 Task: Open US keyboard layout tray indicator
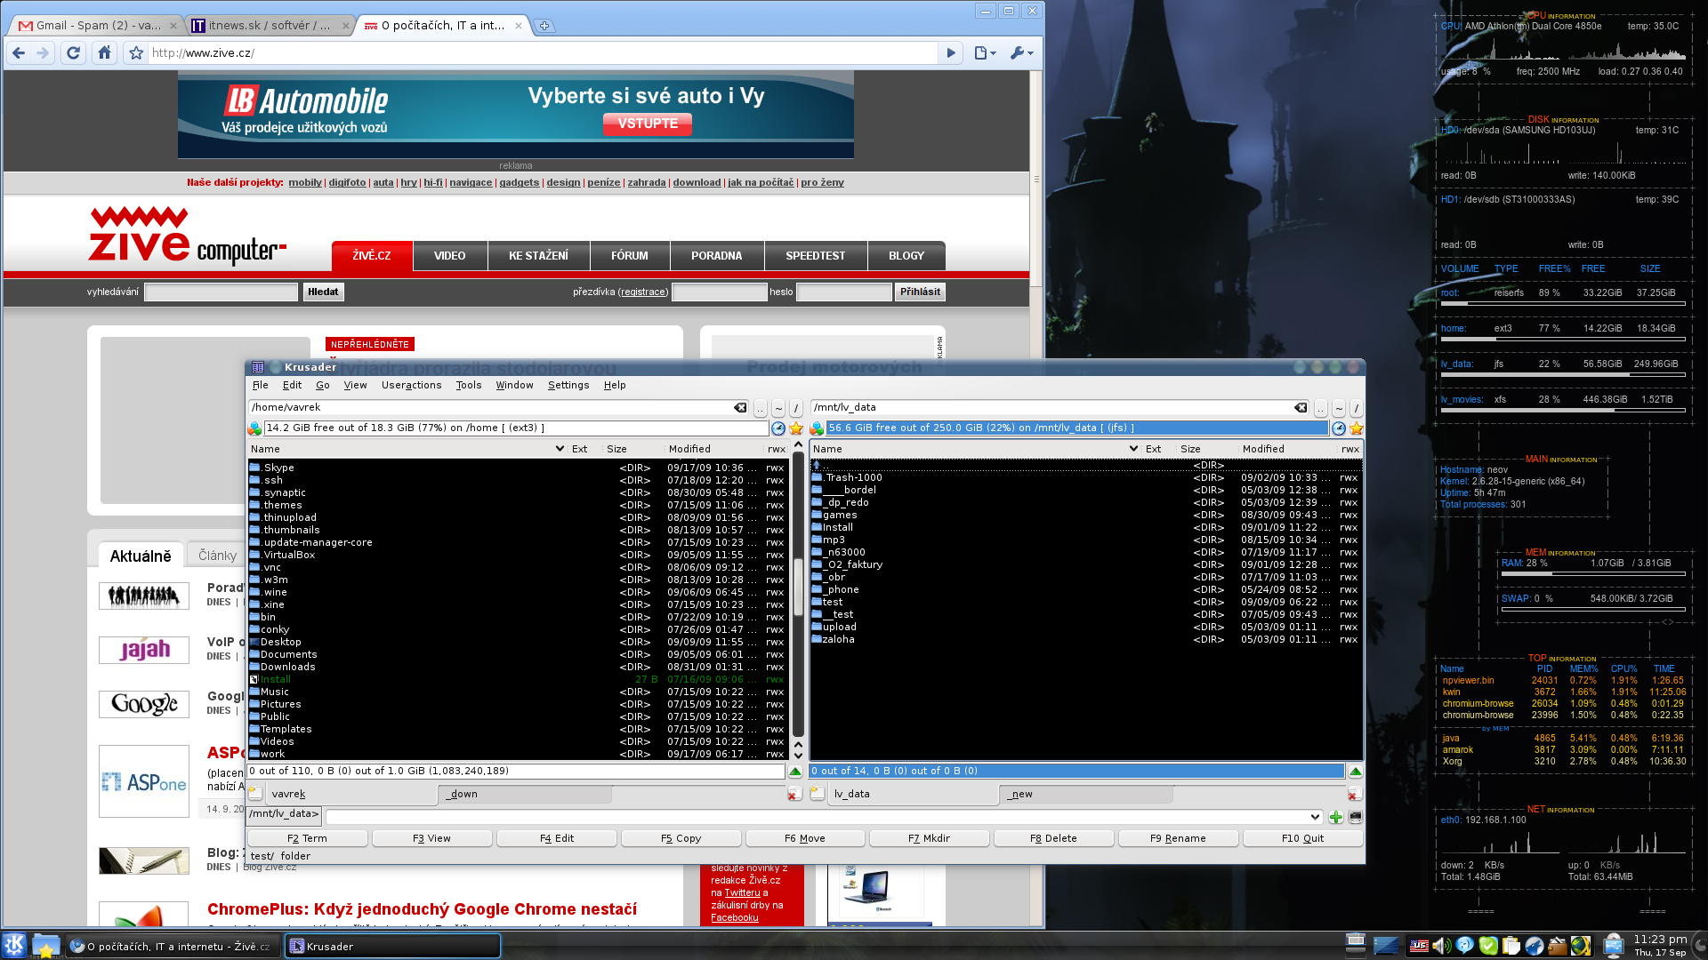coord(1419,946)
